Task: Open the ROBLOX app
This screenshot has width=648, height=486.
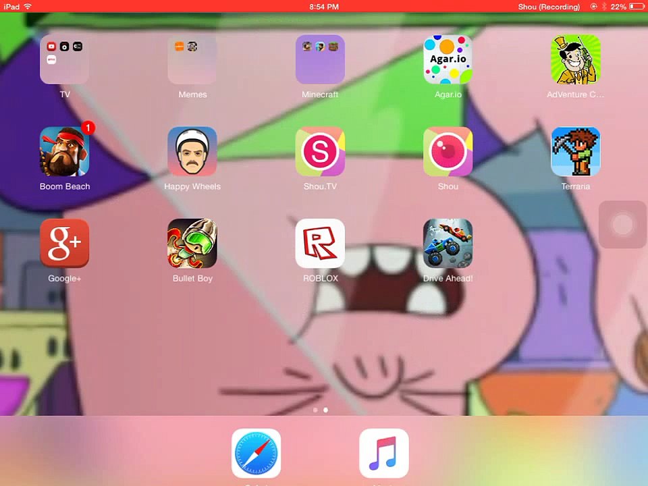Action: tap(320, 244)
